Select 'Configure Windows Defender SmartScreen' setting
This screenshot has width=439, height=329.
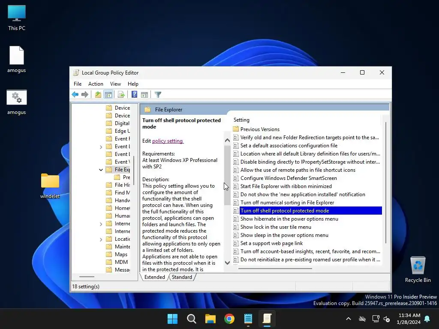pos(285,178)
